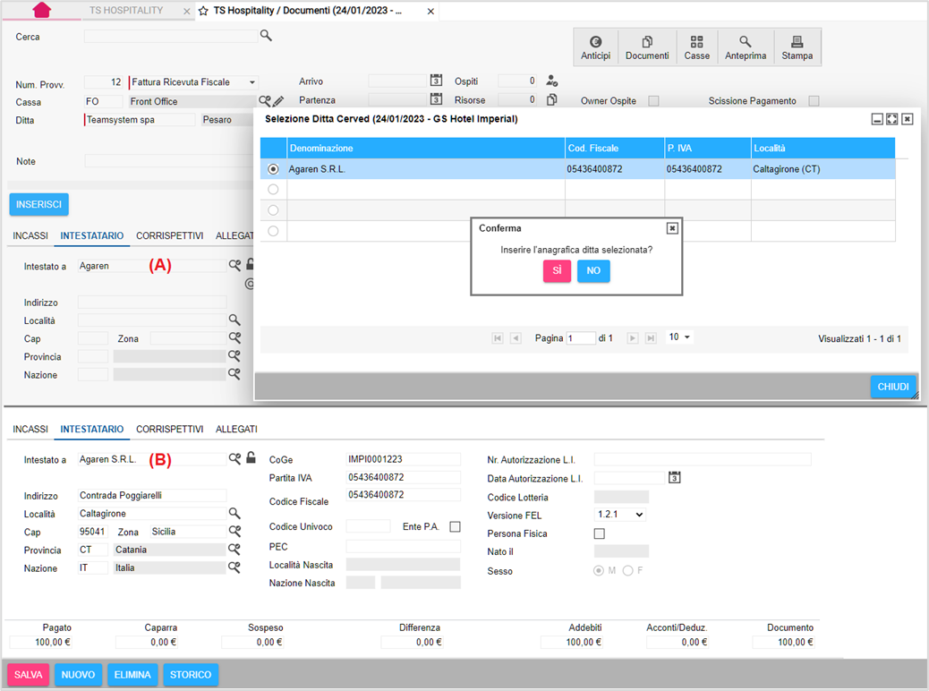Click the NUOVO button
The image size is (929, 691).
[78, 675]
